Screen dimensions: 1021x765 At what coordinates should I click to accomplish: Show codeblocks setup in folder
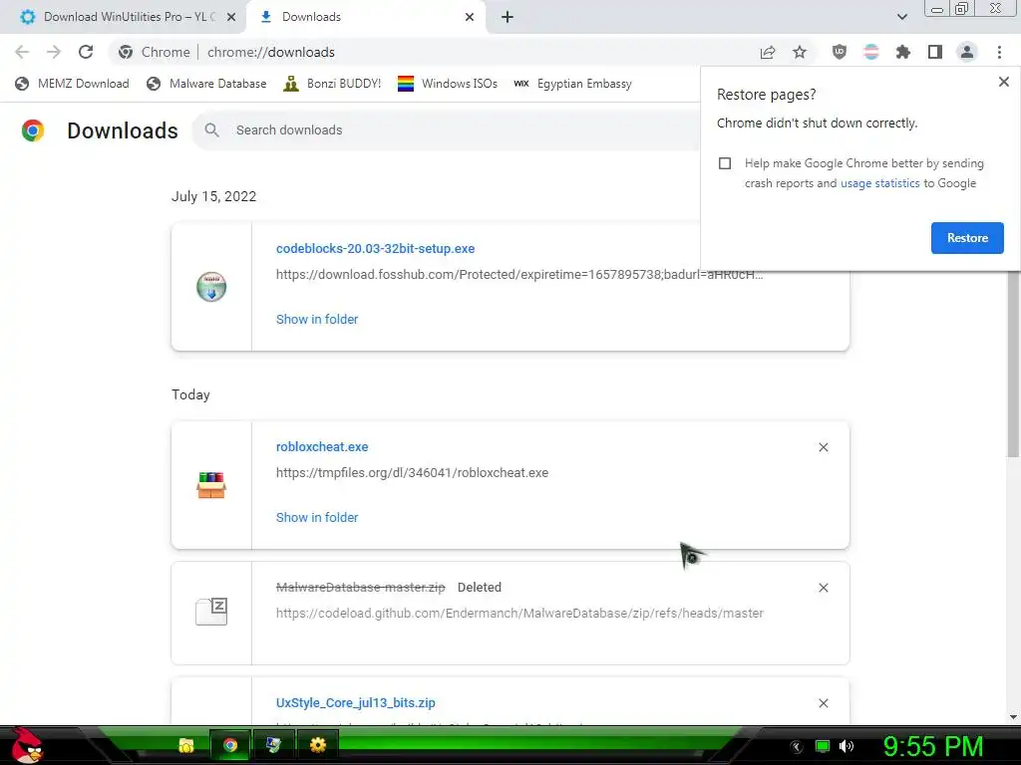pyautogui.click(x=317, y=320)
